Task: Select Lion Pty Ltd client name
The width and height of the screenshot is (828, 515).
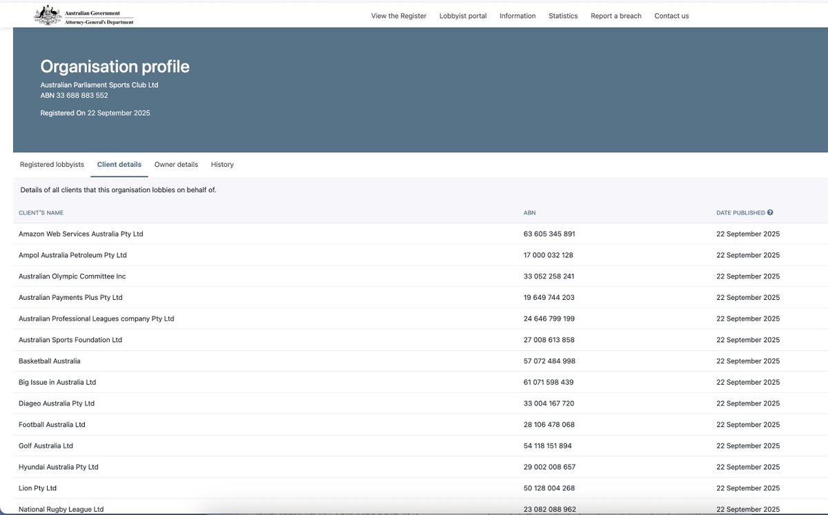Action: [x=37, y=488]
